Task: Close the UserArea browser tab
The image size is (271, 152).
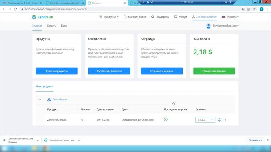Action: [x=125, y=3]
